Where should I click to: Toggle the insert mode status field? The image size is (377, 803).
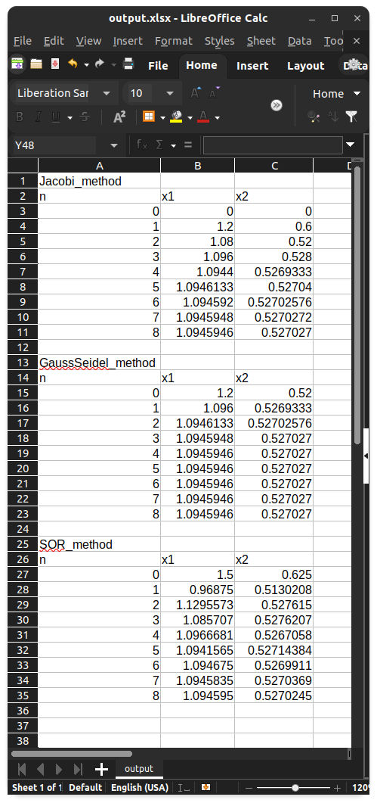[x=184, y=788]
